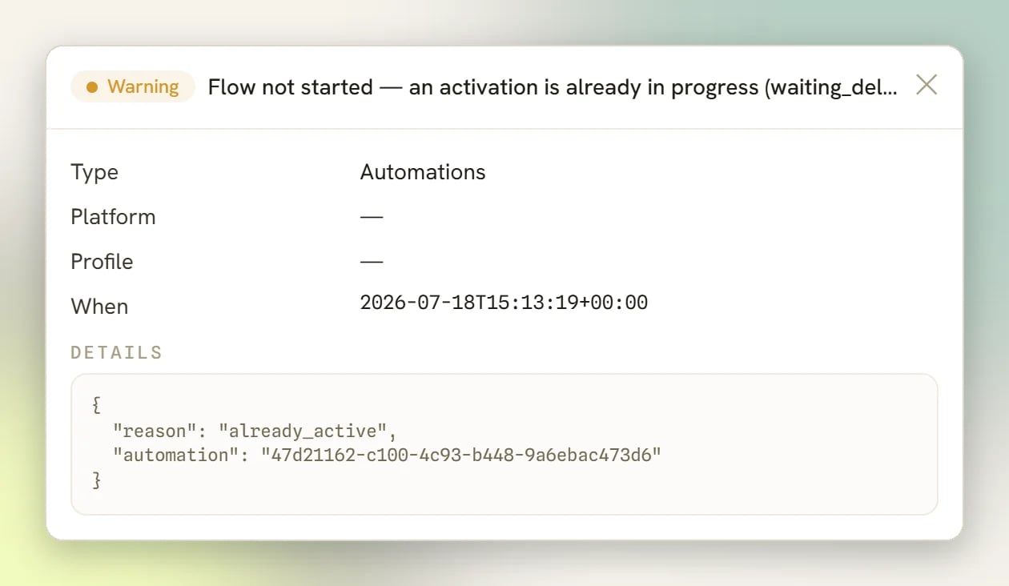The width and height of the screenshot is (1009, 586).
Task: Click the dash value next to Profile
Action: point(372,262)
